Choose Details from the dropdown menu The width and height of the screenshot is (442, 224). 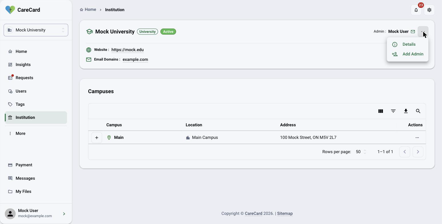point(407,44)
